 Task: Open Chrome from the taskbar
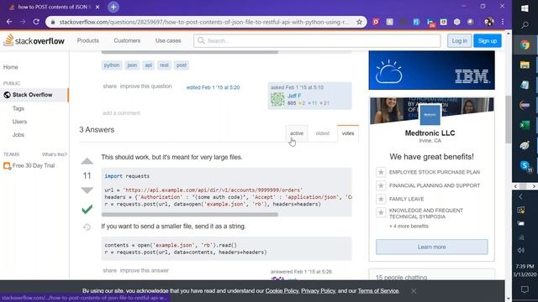[525, 44]
